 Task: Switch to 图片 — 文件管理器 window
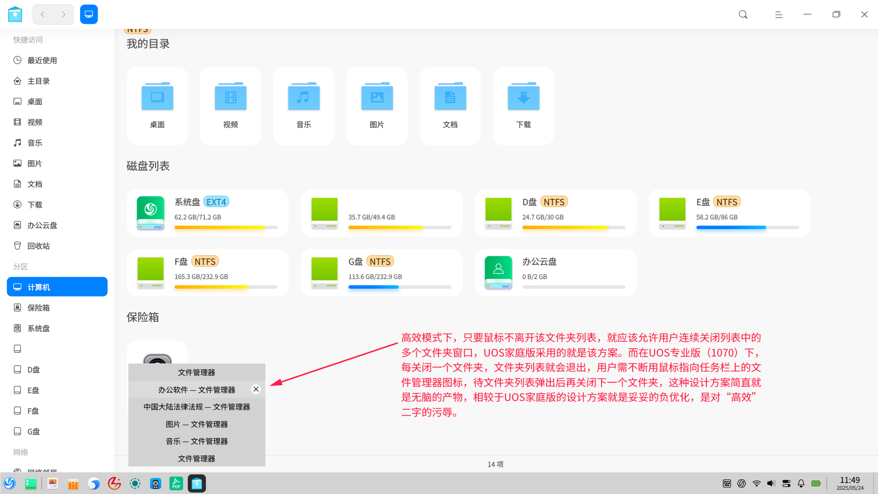point(196,424)
